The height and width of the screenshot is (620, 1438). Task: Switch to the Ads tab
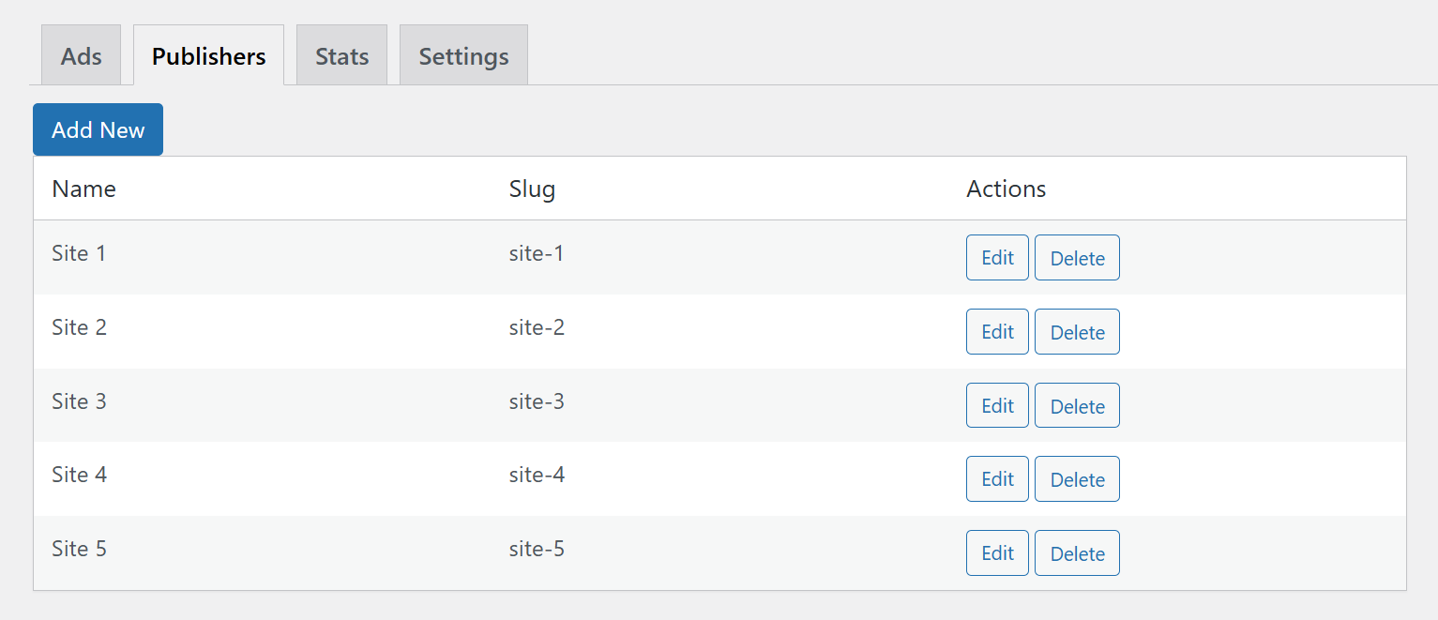(81, 55)
